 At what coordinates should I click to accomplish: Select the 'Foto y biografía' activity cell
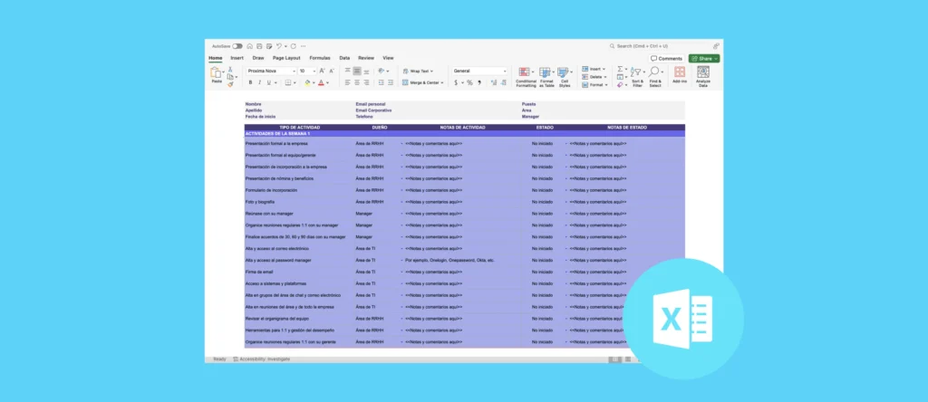(299, 202)
